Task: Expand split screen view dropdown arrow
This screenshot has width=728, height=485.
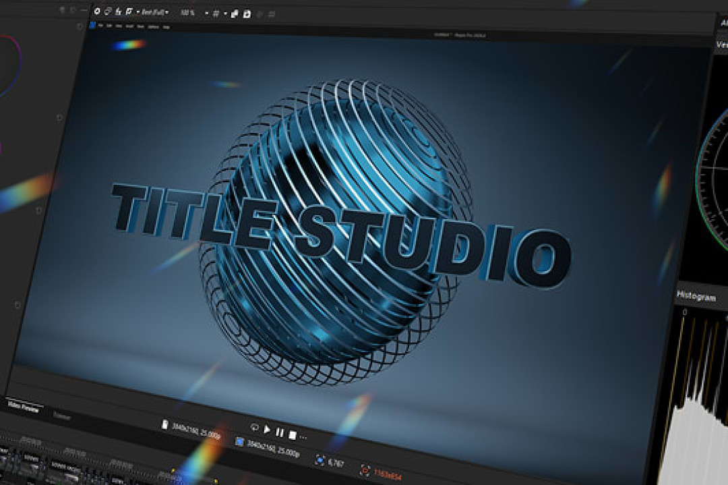Action: 138,12
